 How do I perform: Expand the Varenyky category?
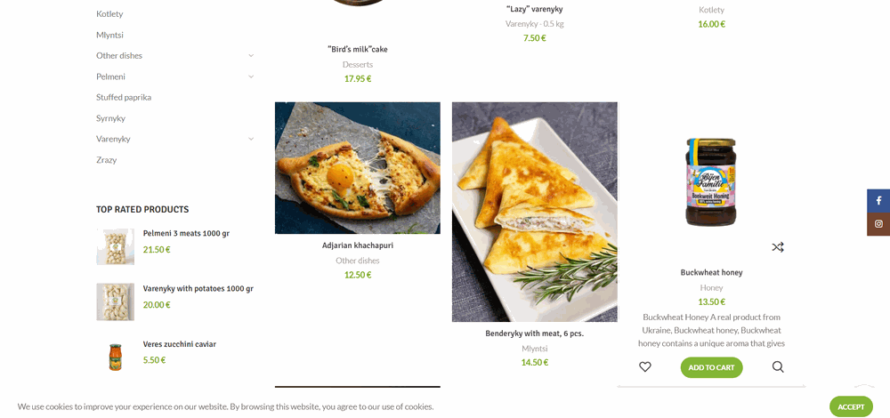[251, 139]
